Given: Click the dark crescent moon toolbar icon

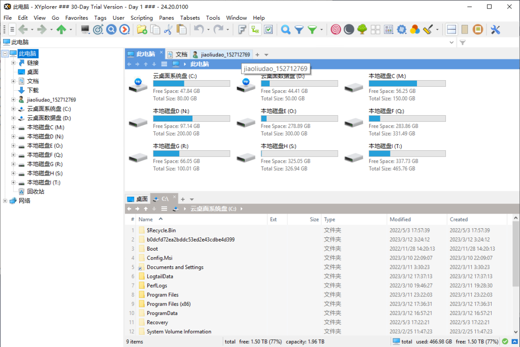Looking at the screenshot, I should 349,30.
